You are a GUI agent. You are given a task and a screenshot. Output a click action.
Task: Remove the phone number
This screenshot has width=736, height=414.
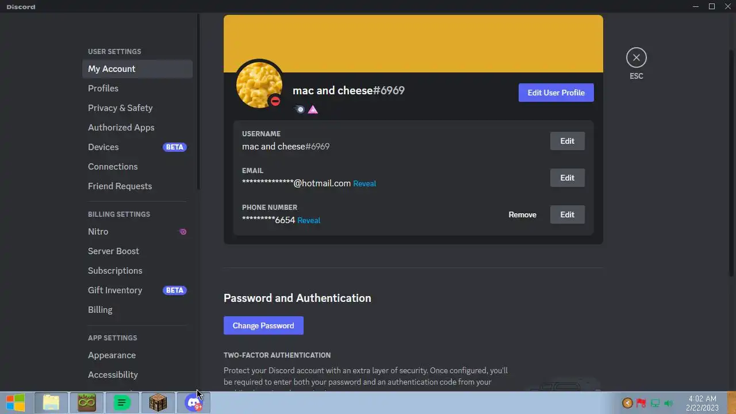[x=522, y=214]
